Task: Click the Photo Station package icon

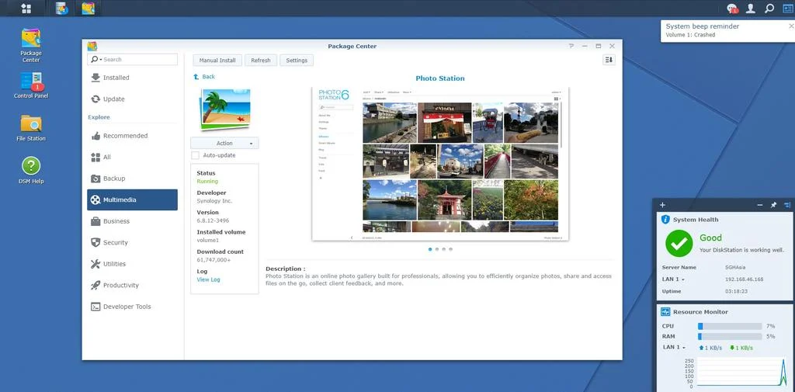Action: coord(224,109)
